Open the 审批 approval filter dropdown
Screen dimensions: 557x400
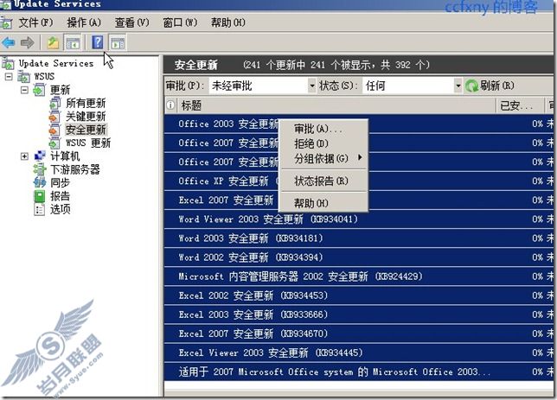pos(311,86)
